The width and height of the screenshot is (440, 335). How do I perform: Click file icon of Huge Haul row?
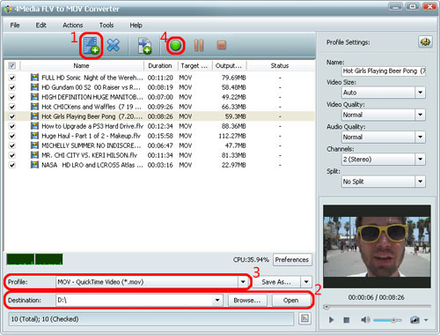pos(34,136)
